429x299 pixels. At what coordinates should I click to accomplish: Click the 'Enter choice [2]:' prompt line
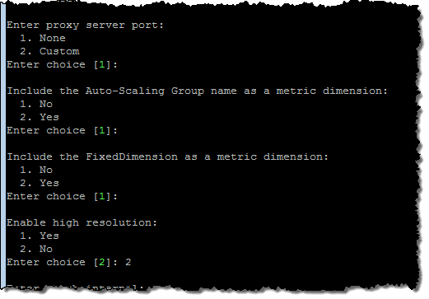point(69,263)
